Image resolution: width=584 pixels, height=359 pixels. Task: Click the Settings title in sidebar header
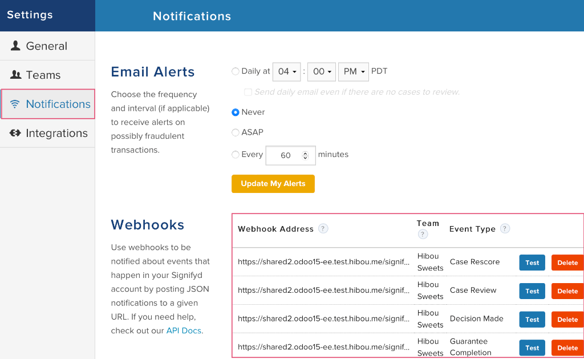coord(30,15)
